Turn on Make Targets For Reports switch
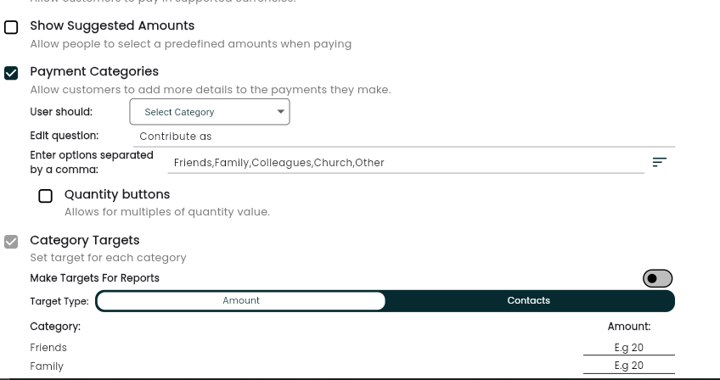The image size is (720, 380). click(x=657, y=278)
